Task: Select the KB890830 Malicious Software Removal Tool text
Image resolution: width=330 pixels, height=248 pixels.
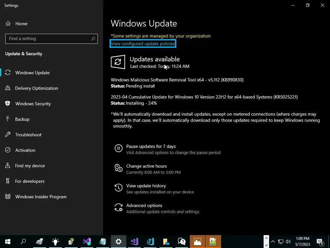Action: [177, 80]
